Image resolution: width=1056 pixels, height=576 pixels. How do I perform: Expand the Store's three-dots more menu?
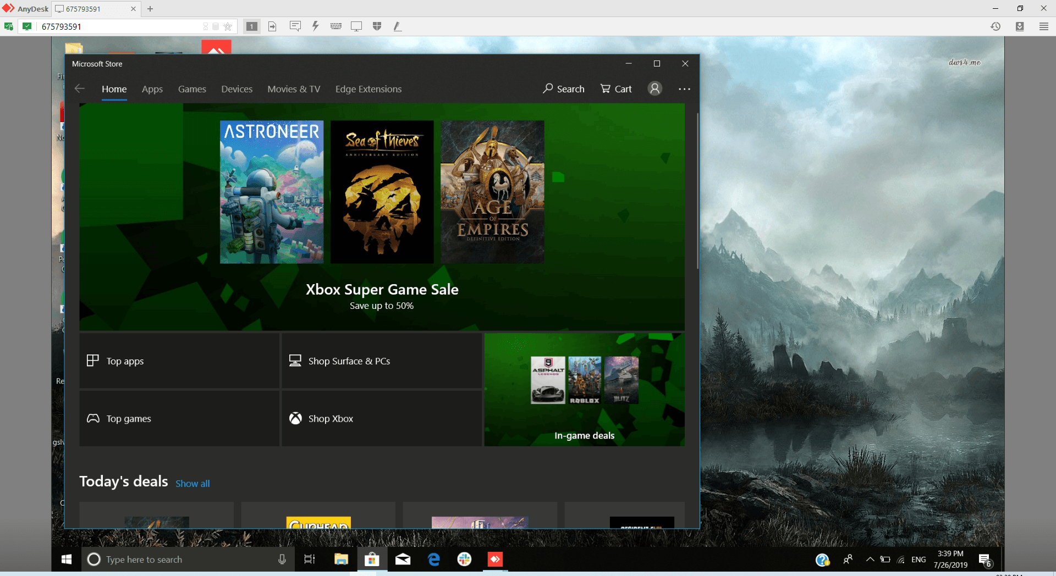[684, 88]
